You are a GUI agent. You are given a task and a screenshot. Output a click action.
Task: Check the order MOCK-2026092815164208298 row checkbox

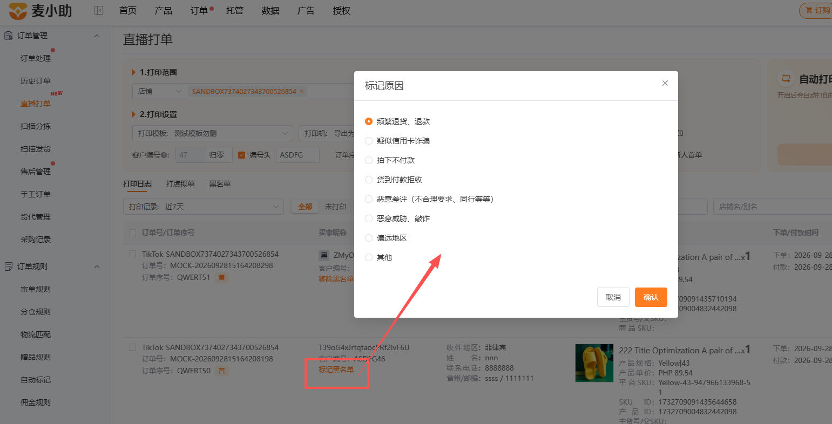coord(132,254)
